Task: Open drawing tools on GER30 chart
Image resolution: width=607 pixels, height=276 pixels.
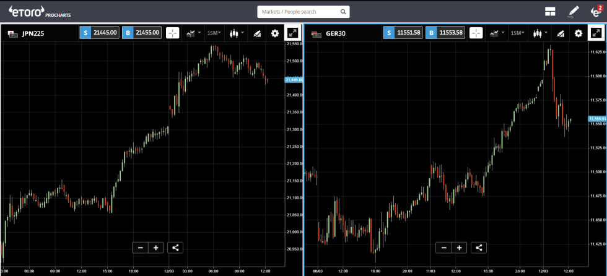Action: click(x=560, y=33)
